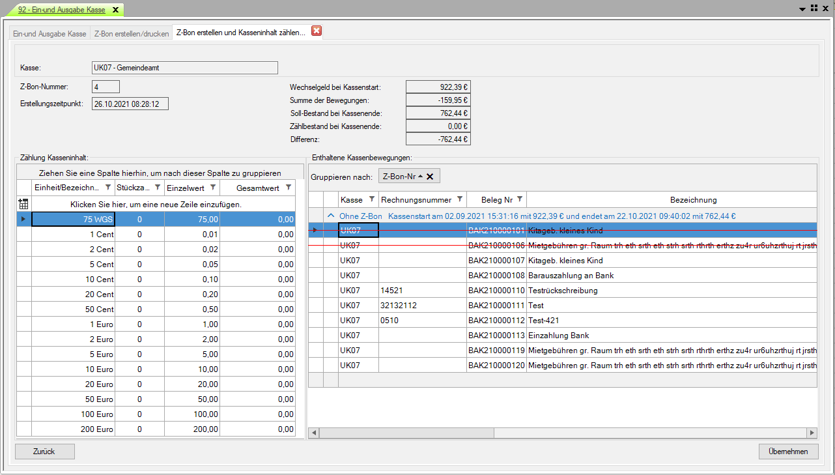This screenshot has height=475, width=835.
Task: Filter the Kasse column
Action: 371,199
